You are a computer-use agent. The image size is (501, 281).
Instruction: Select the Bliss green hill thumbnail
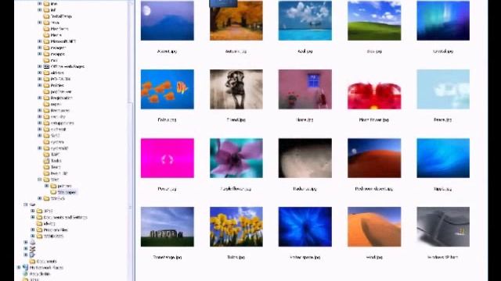(x=374, y=20)
